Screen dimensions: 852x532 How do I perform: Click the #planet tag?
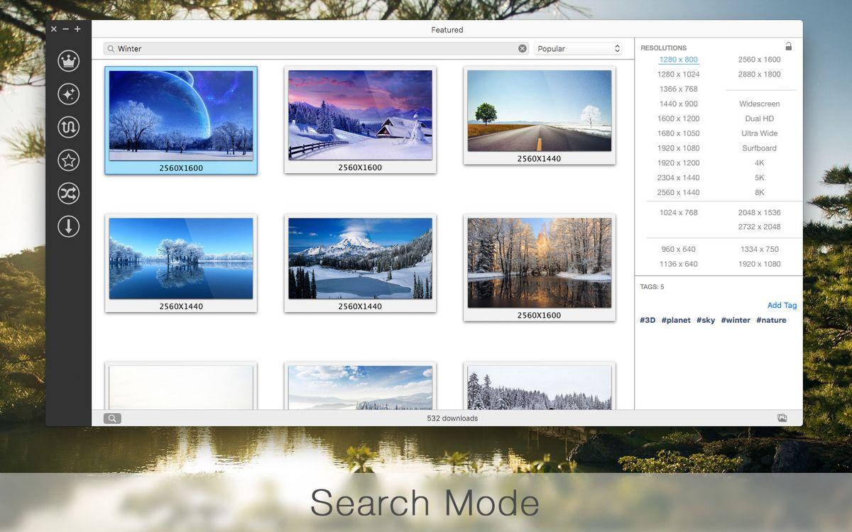click(x=676, y=321)
